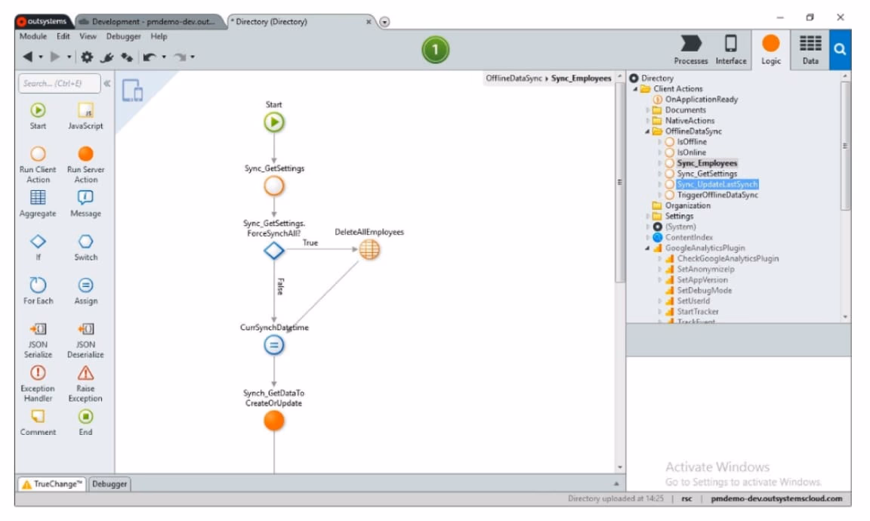
Task: Collapse the toolbox with double chevron
Action: pyautogui.click(x=107, y=83)
